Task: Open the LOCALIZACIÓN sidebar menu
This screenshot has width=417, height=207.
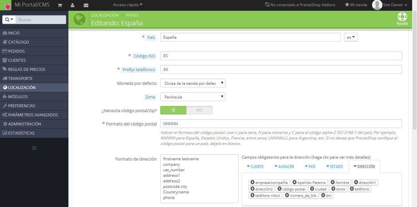Action: [34, 87]
